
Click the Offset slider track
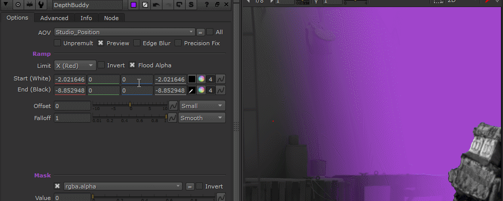[130, 105]
